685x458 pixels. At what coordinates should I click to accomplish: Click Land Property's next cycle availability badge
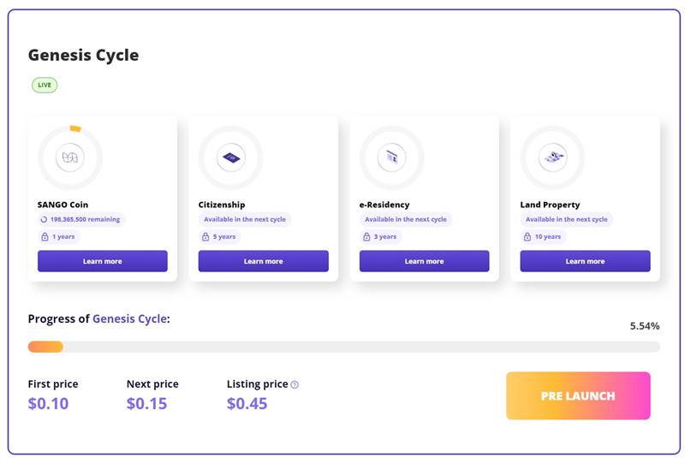click(565, 219)
